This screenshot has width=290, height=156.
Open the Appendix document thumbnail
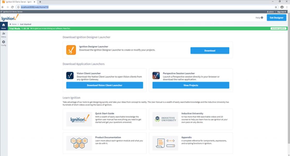[165, 143]
